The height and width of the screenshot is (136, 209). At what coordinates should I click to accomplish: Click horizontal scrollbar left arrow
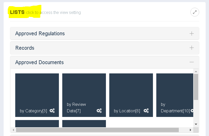tap(13, 130)
